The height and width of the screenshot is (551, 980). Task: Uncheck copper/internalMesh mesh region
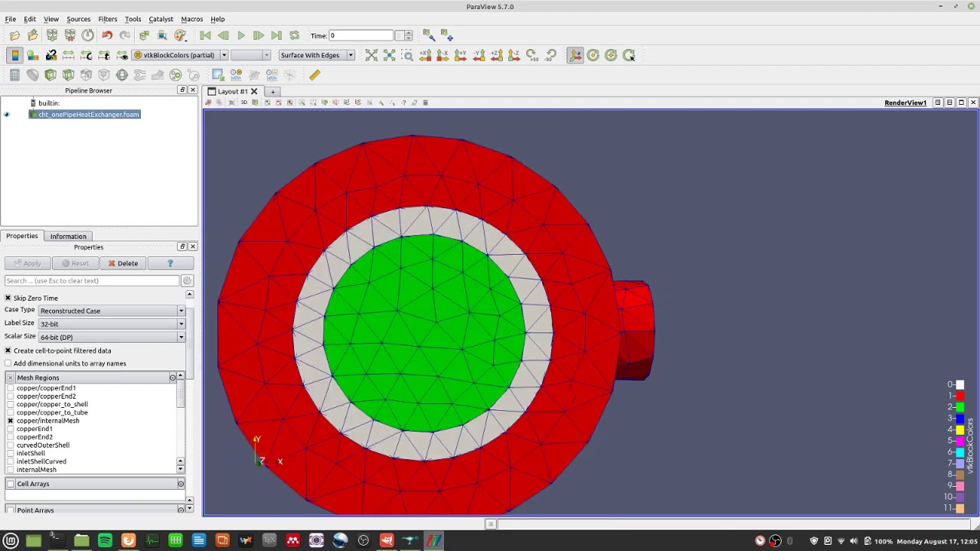11,421
